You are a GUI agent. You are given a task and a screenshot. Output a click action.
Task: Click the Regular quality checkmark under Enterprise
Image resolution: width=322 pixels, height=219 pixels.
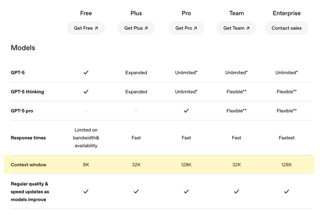point(287,192)
